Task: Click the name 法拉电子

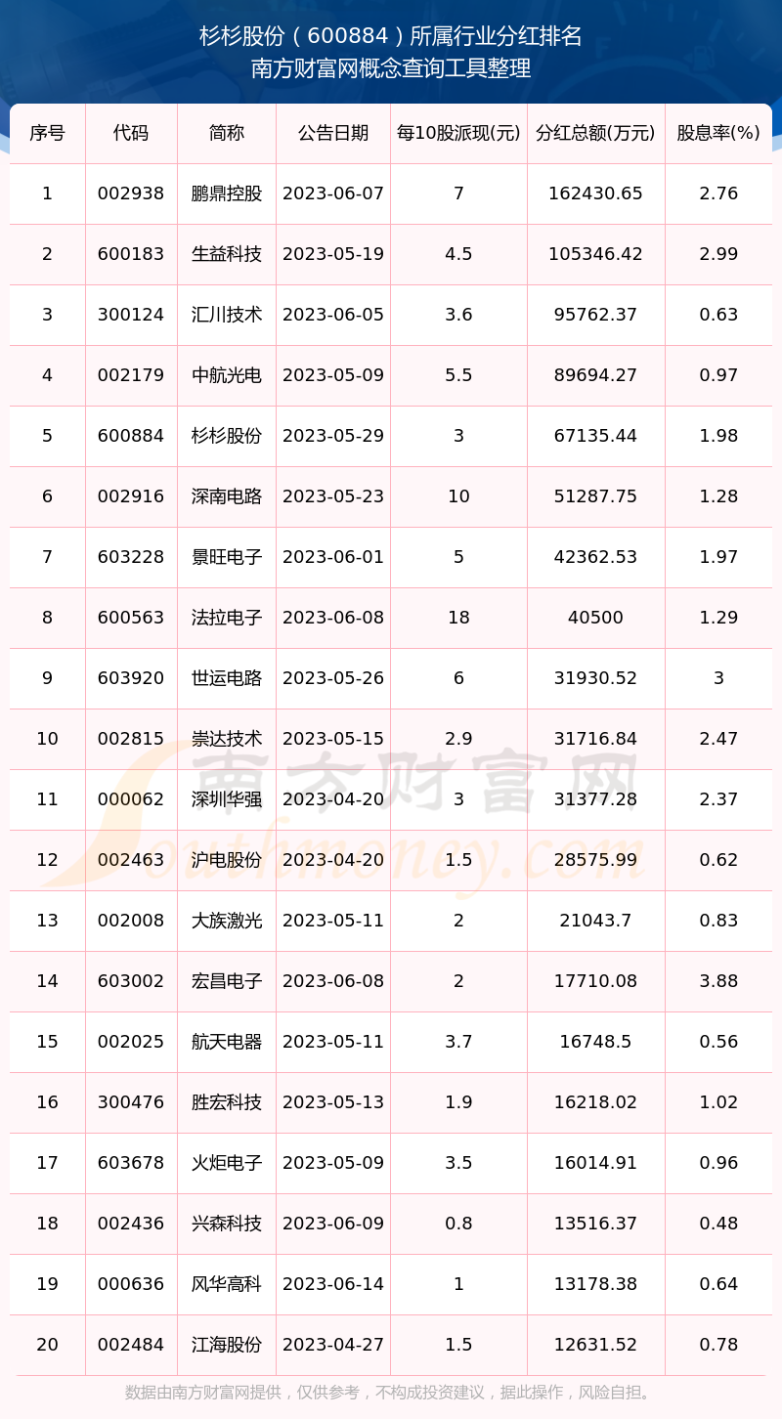Action: (x=227, y=618)
